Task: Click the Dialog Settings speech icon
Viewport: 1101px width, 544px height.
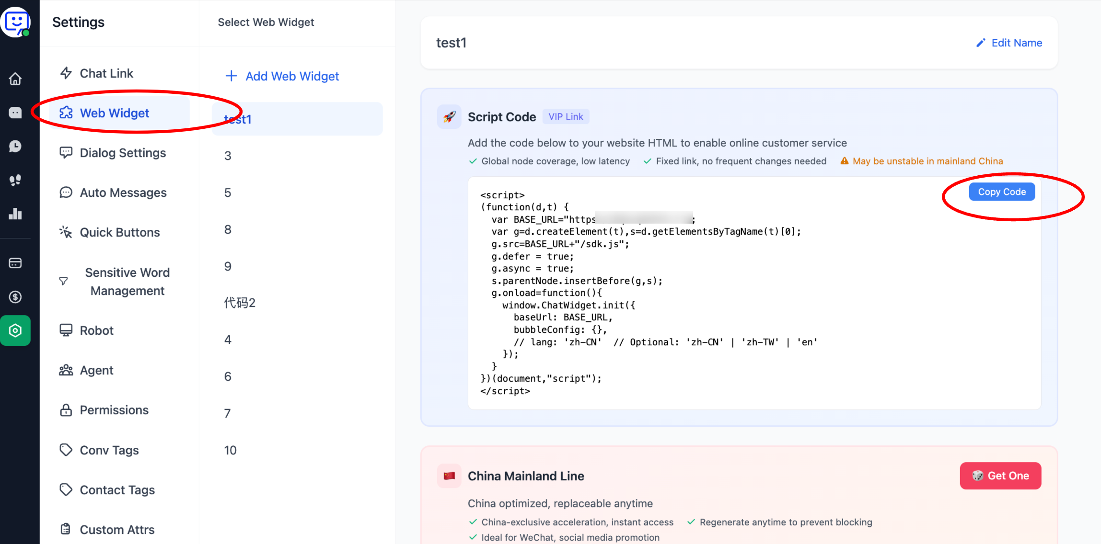Action: pyautogui.click(x=66, y=152)
